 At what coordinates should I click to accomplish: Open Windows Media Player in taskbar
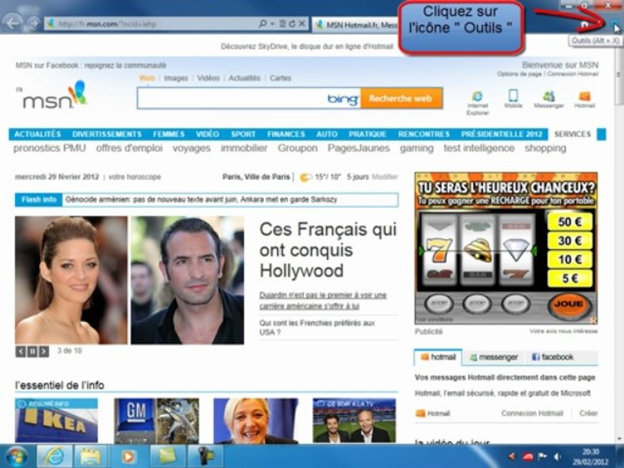point(128,456)
